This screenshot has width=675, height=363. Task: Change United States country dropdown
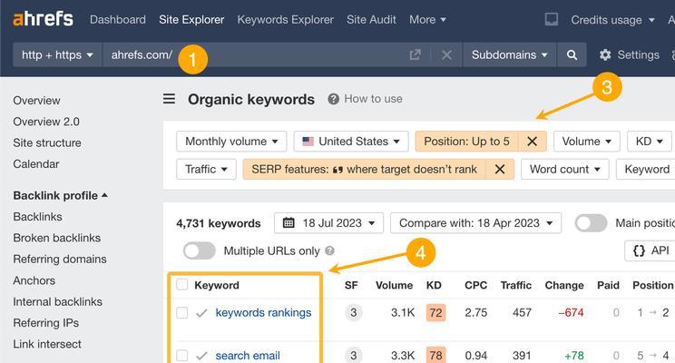point(351,142)
